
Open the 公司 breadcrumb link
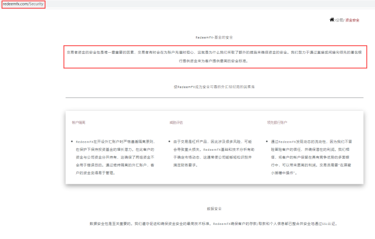click(339, 20)
